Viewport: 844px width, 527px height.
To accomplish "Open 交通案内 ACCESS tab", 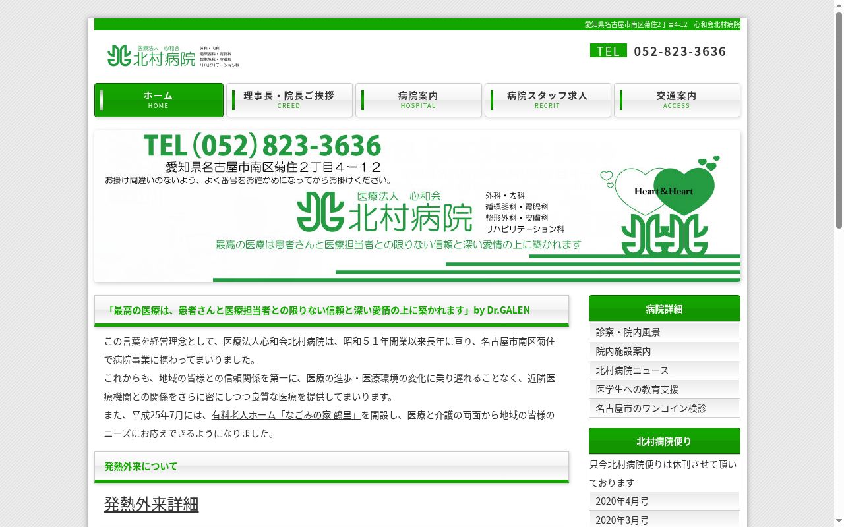I will click(x=677, y=100).
